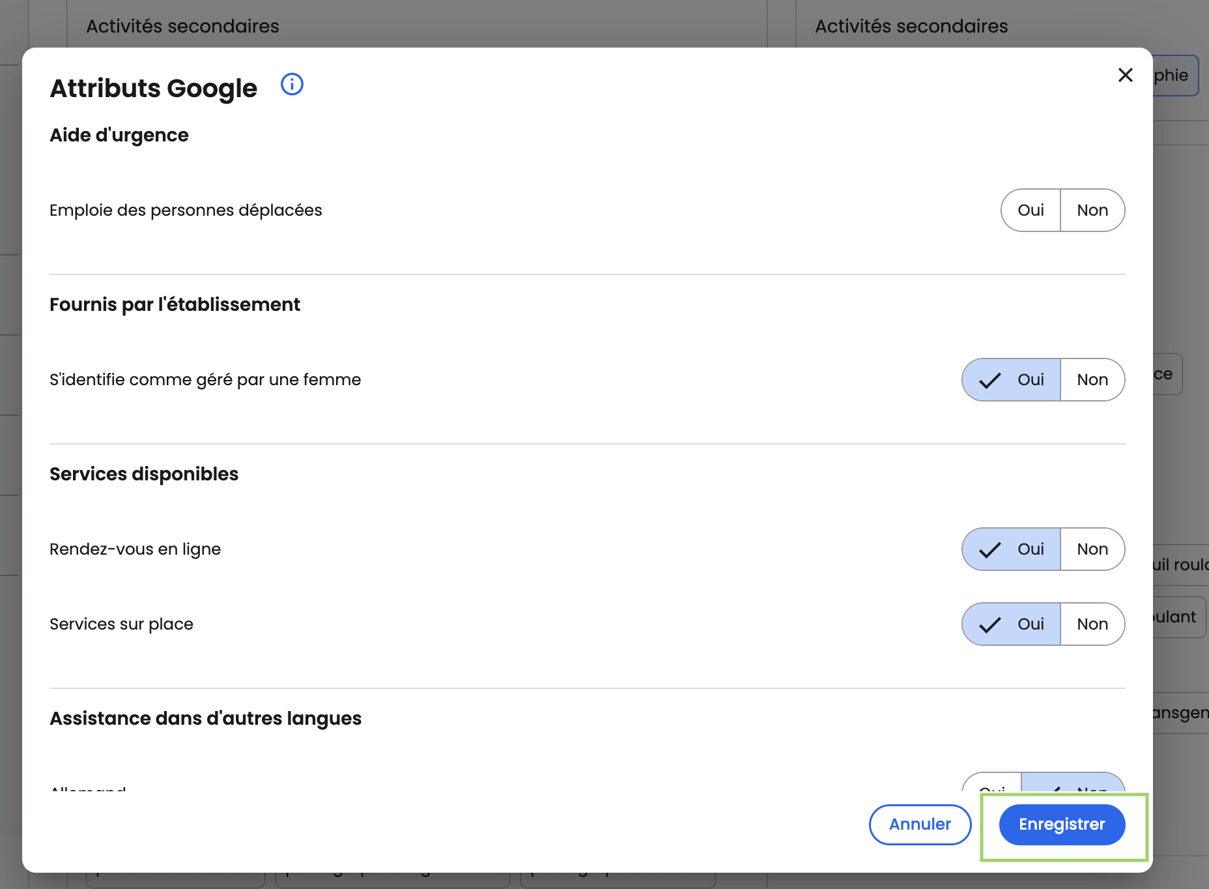
Task: Click the Aide d'urgence section heading
Action: 119,135
